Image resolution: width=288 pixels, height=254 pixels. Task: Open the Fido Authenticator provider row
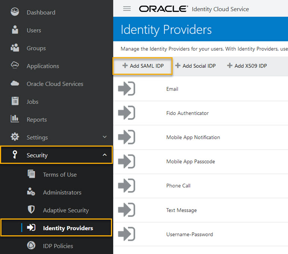187,113
